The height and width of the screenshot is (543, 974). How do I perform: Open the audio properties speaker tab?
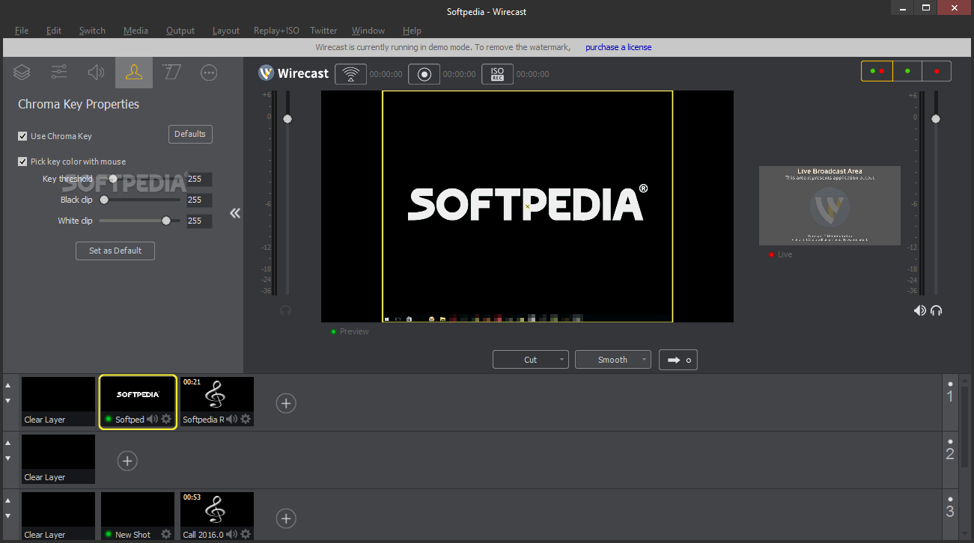pos(97,73)
